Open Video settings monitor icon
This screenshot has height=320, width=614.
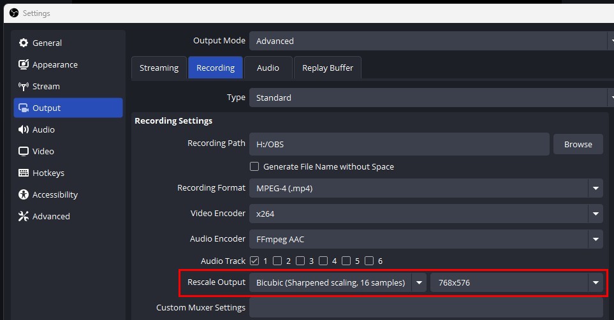coord(24,151)
